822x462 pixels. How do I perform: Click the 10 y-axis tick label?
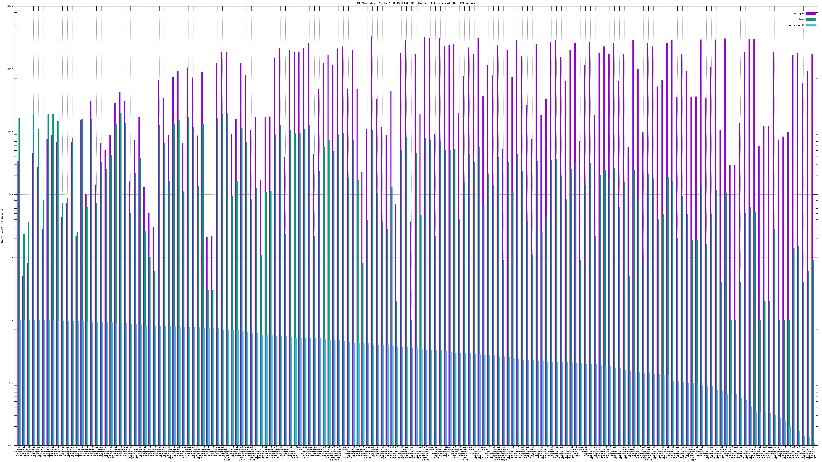(x=12, y=257)
